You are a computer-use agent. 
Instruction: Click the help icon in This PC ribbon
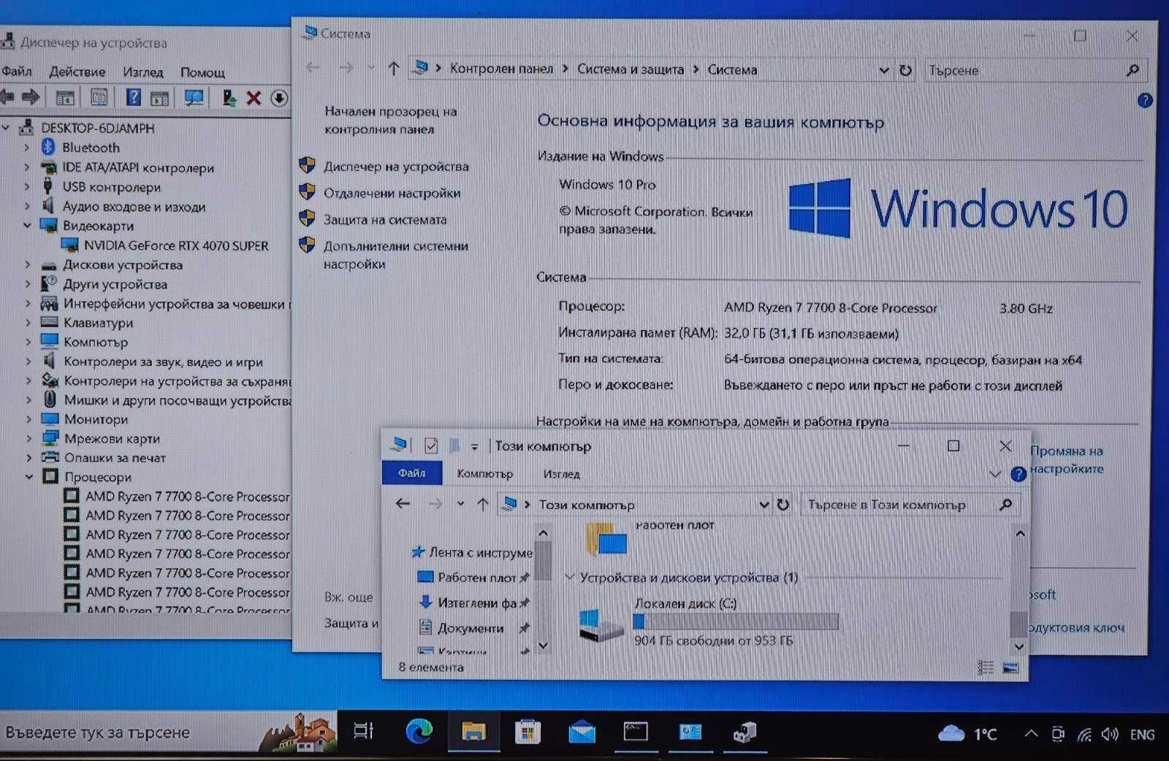click(1018, 474)
